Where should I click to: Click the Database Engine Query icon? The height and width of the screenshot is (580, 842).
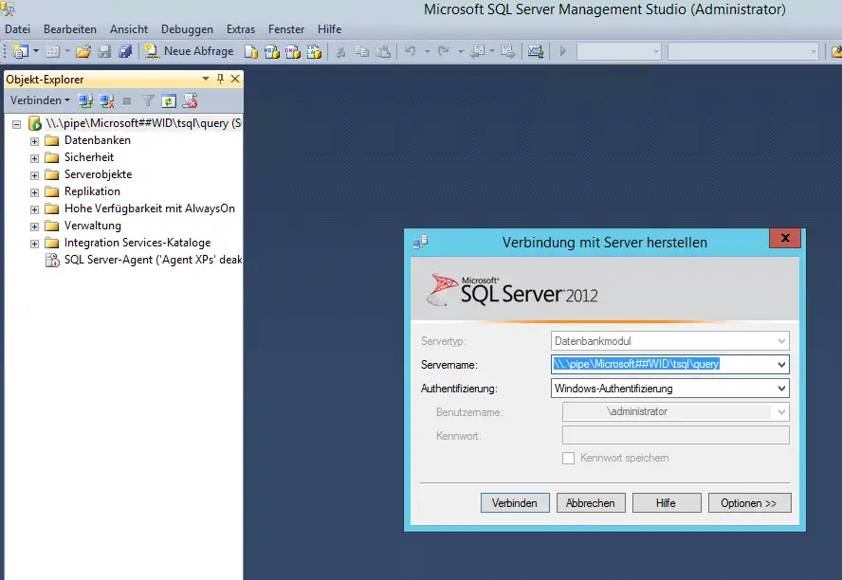(x=251, y=51)
